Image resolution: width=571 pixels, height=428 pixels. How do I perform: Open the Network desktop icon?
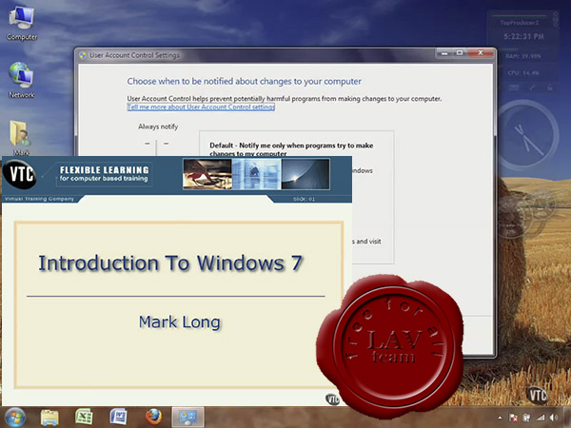21,80
